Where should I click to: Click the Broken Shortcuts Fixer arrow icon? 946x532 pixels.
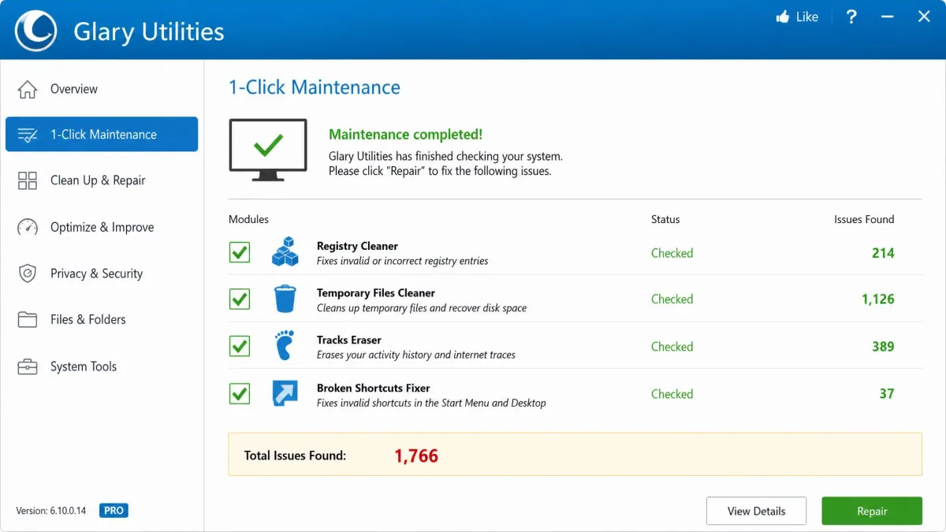tap(285, 393)
